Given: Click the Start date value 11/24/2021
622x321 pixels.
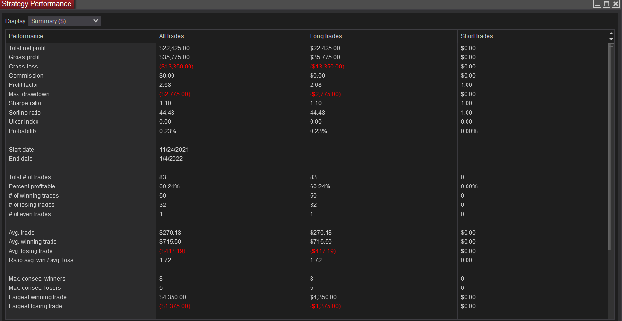Looking at the screenshot, I should coord(174,150).
